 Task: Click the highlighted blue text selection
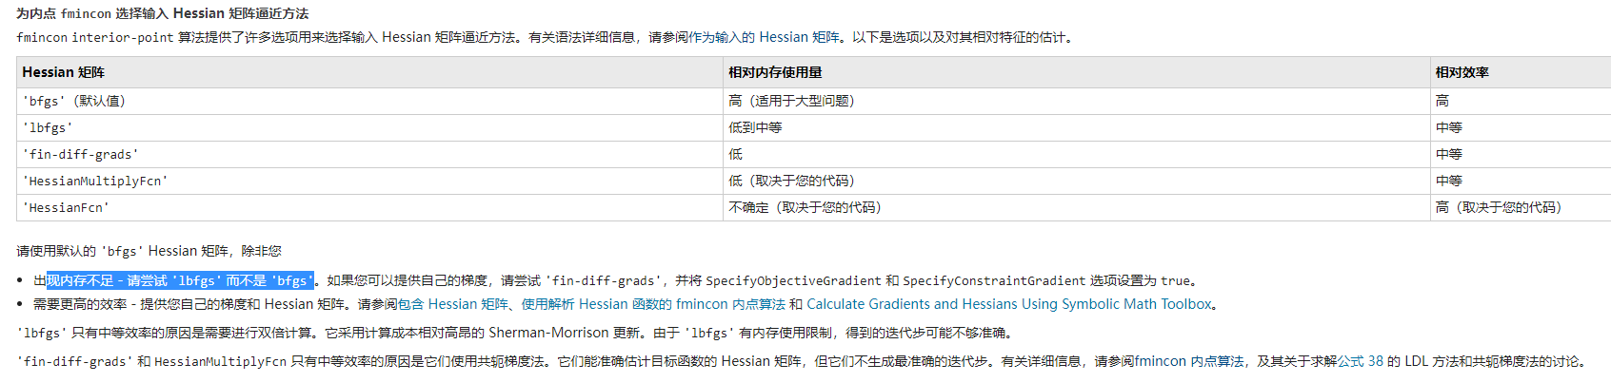point(180,280)
